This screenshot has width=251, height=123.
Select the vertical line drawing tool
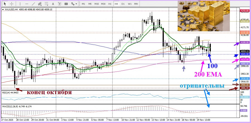tap(20, 4)
